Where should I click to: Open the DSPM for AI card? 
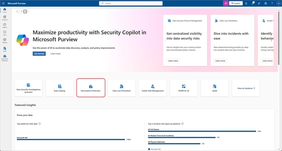[184, 88]
